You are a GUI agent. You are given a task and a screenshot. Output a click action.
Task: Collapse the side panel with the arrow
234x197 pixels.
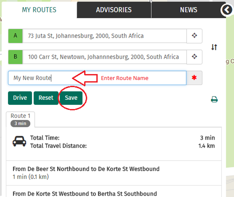coord(227,10)
